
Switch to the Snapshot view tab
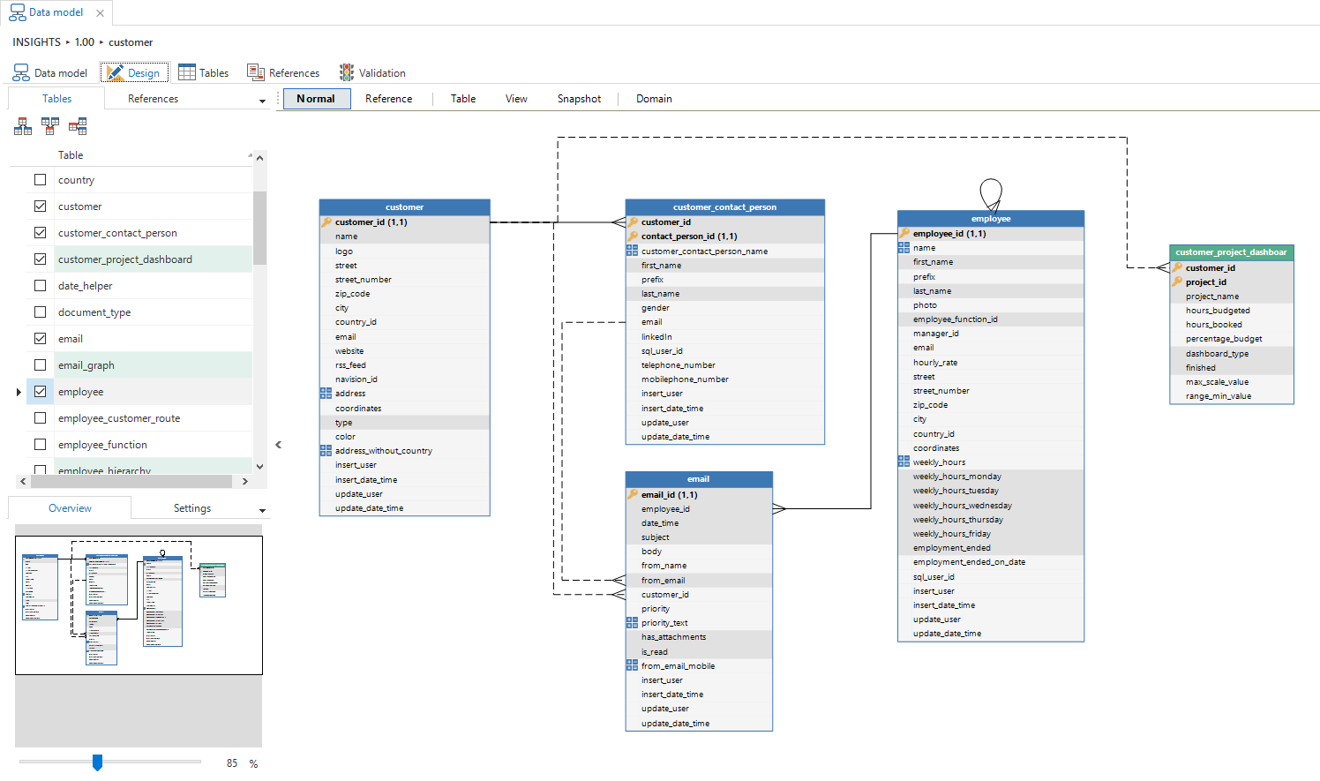(x=579, y=99)
